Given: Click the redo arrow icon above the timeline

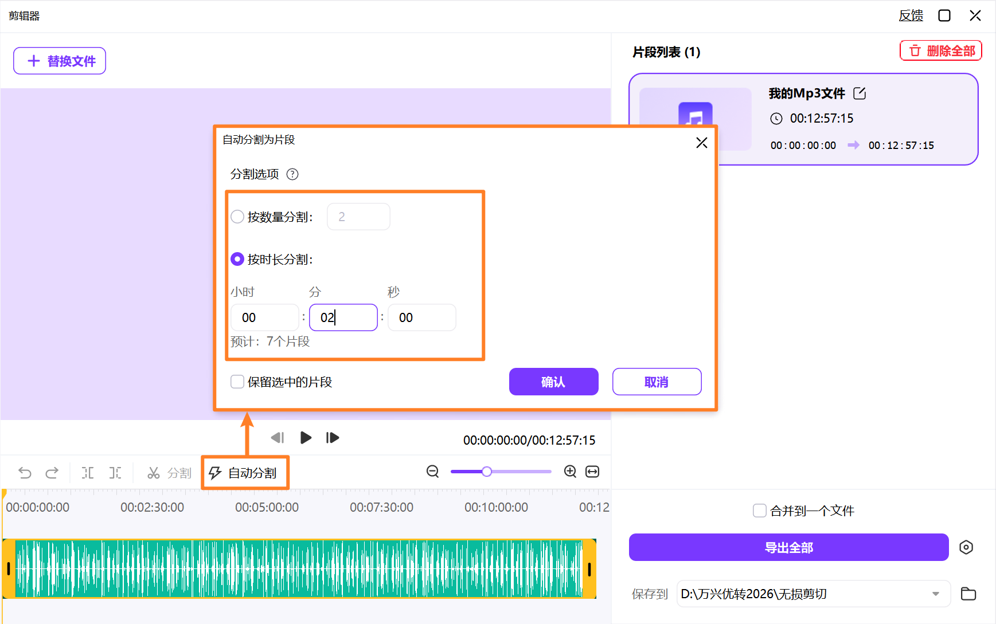Looking at the screenshot, I should pos(52,472).
